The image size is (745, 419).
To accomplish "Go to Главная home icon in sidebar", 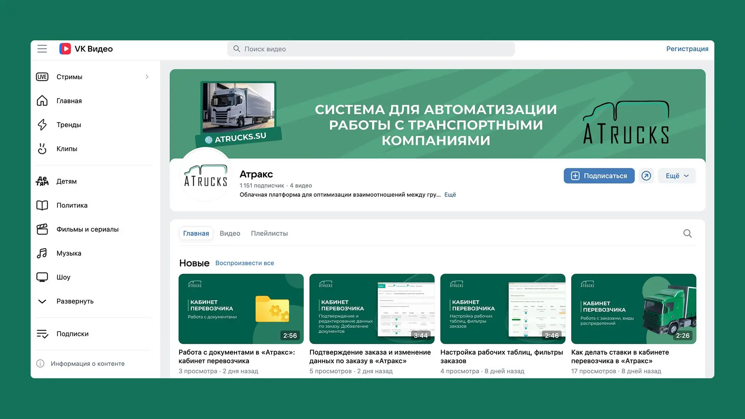I will pyautogui.click(x=42, y=101).
